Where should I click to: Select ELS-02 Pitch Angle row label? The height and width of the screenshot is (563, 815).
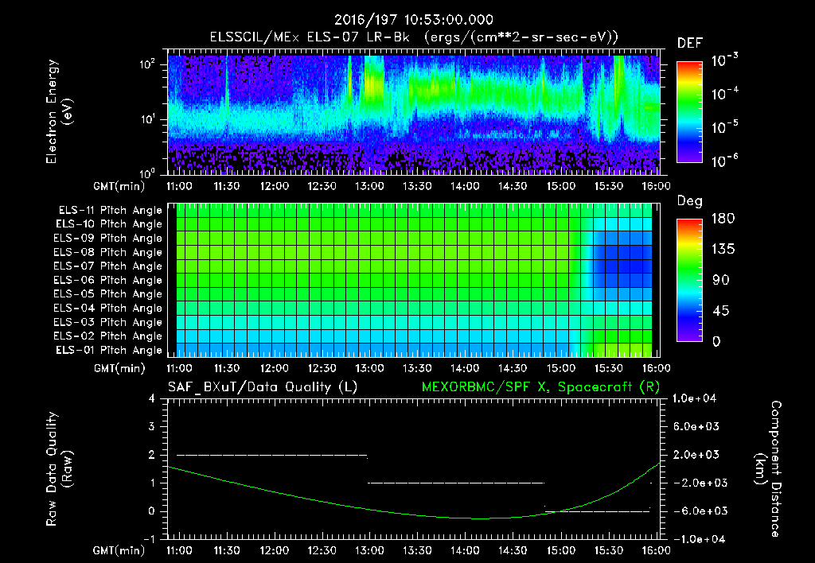point(107,336)
